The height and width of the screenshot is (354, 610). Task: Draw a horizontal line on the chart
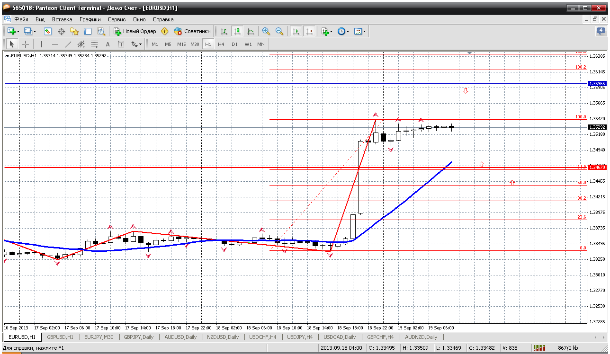pyautogui.click(x=54, y=44)
